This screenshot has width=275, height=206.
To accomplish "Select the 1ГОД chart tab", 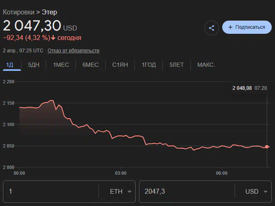I will (x=149, y=65).
